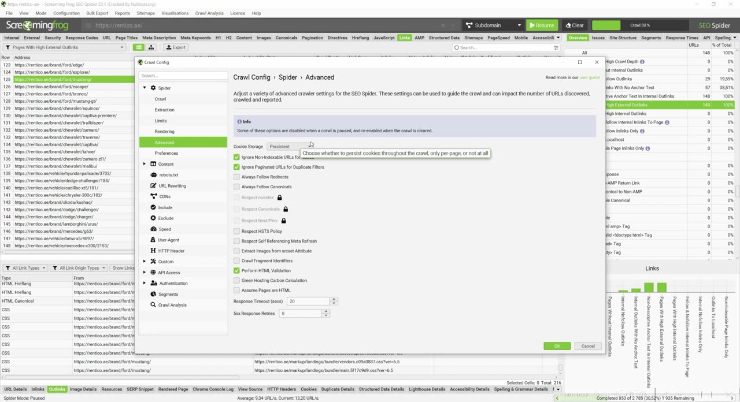Click the CDNs network icon
The height and width of the screenshot is (402, 740).
pos(153,196)
